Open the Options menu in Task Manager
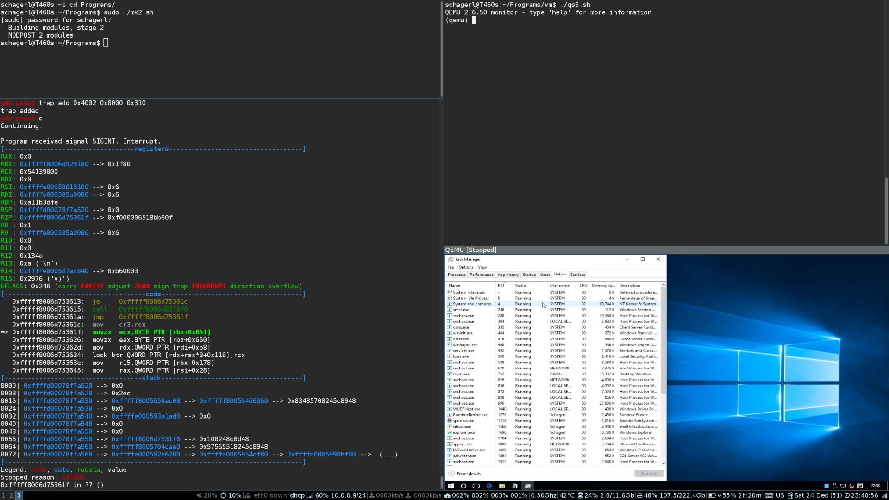This screenshot has height=500, width=889. [466, 267]
